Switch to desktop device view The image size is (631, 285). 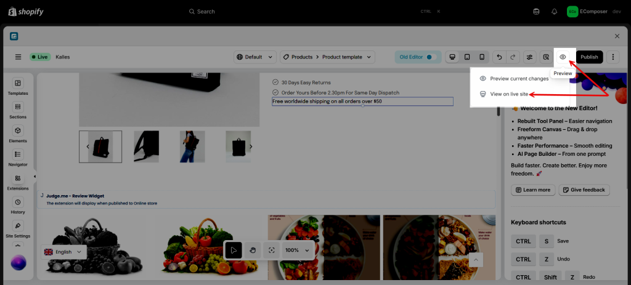point(452,57)
